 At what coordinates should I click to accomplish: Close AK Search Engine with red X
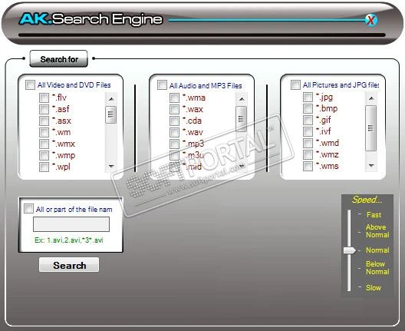pos(371,20)
